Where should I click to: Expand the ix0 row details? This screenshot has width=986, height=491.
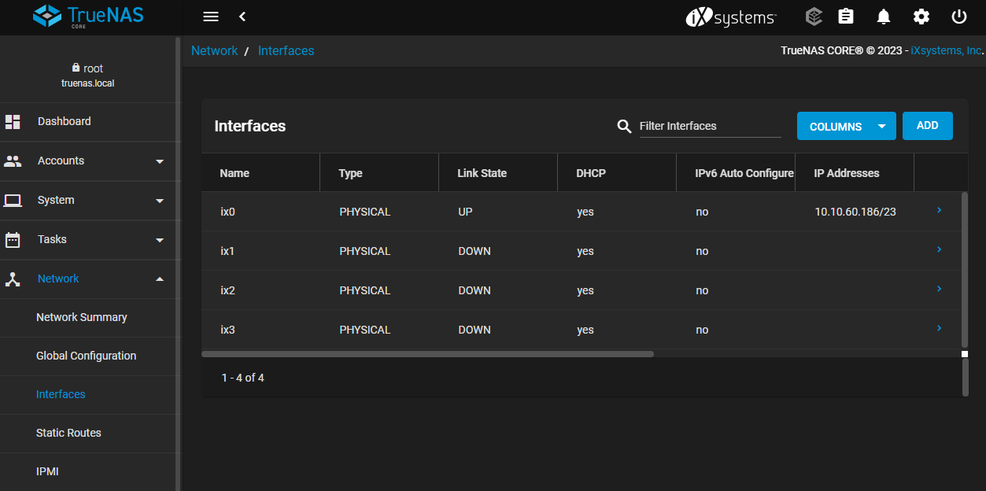tap(940, 210)
